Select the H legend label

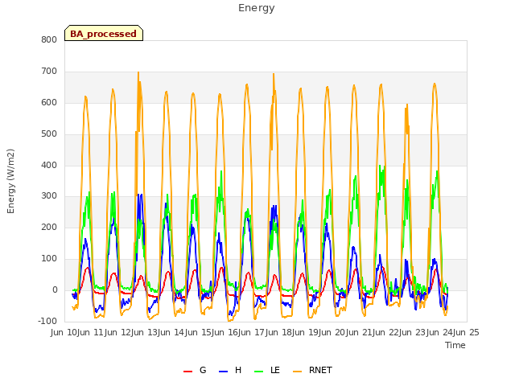click(x=238, y=370)
